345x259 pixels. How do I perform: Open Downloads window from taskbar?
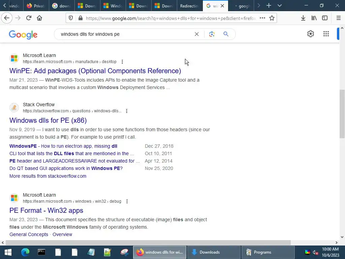[214, 252]
